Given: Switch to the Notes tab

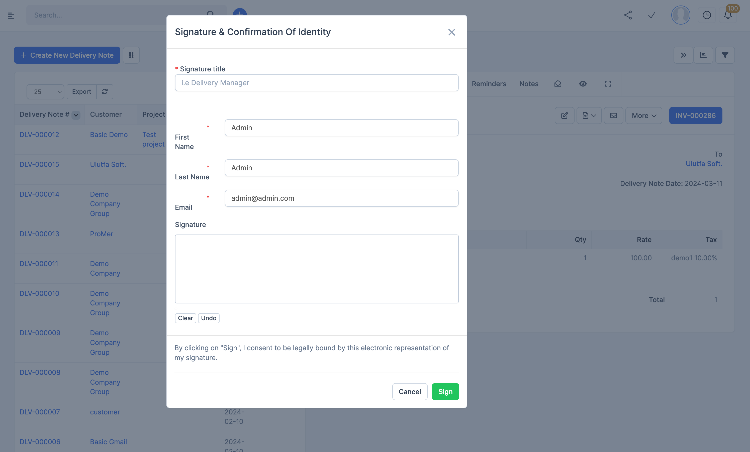Looking at the screenshot, I should 528,84.
